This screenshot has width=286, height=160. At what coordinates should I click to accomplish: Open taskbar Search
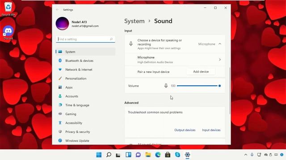[x=109, y=155]
